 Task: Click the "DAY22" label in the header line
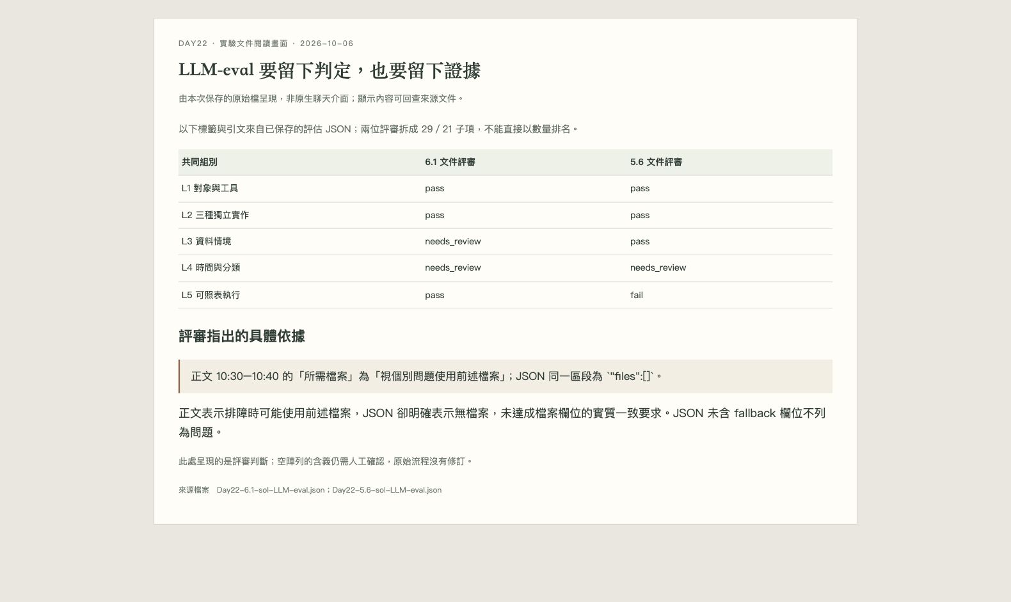[x=193, y=44]
